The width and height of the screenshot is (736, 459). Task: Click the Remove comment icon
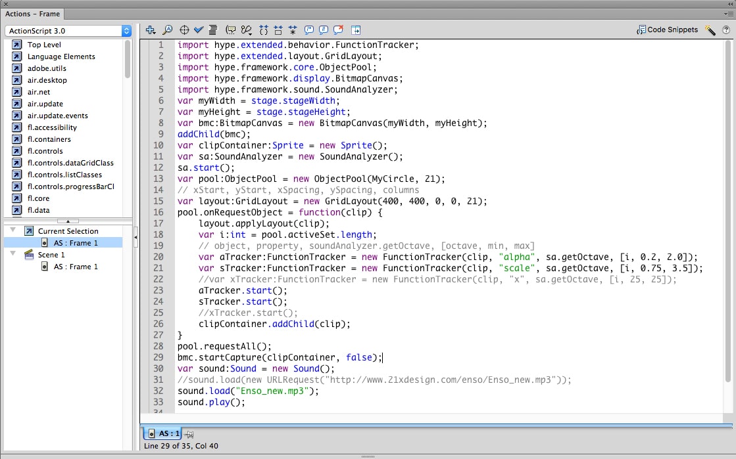coord(339,30)
